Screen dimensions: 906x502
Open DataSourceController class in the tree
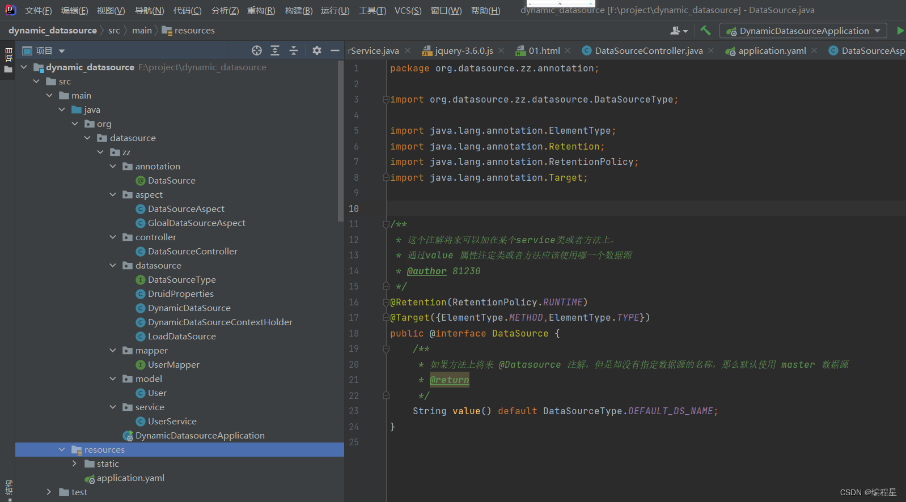(193, 251)
